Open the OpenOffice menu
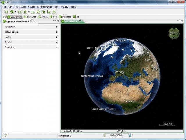Viewport: 186px width, 140px height. point(46,7)
